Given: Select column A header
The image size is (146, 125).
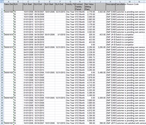Looking at the screenshot, I should click(x=9, y=2).
